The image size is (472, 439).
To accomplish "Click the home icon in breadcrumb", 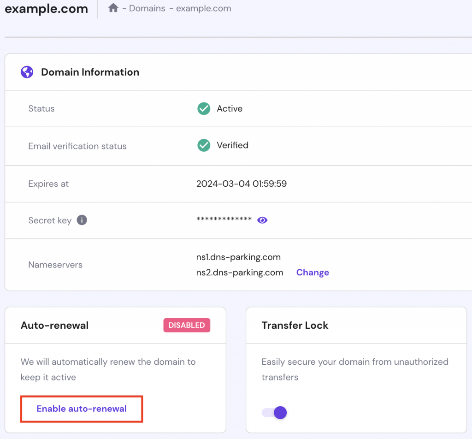I will coord(113,8).
